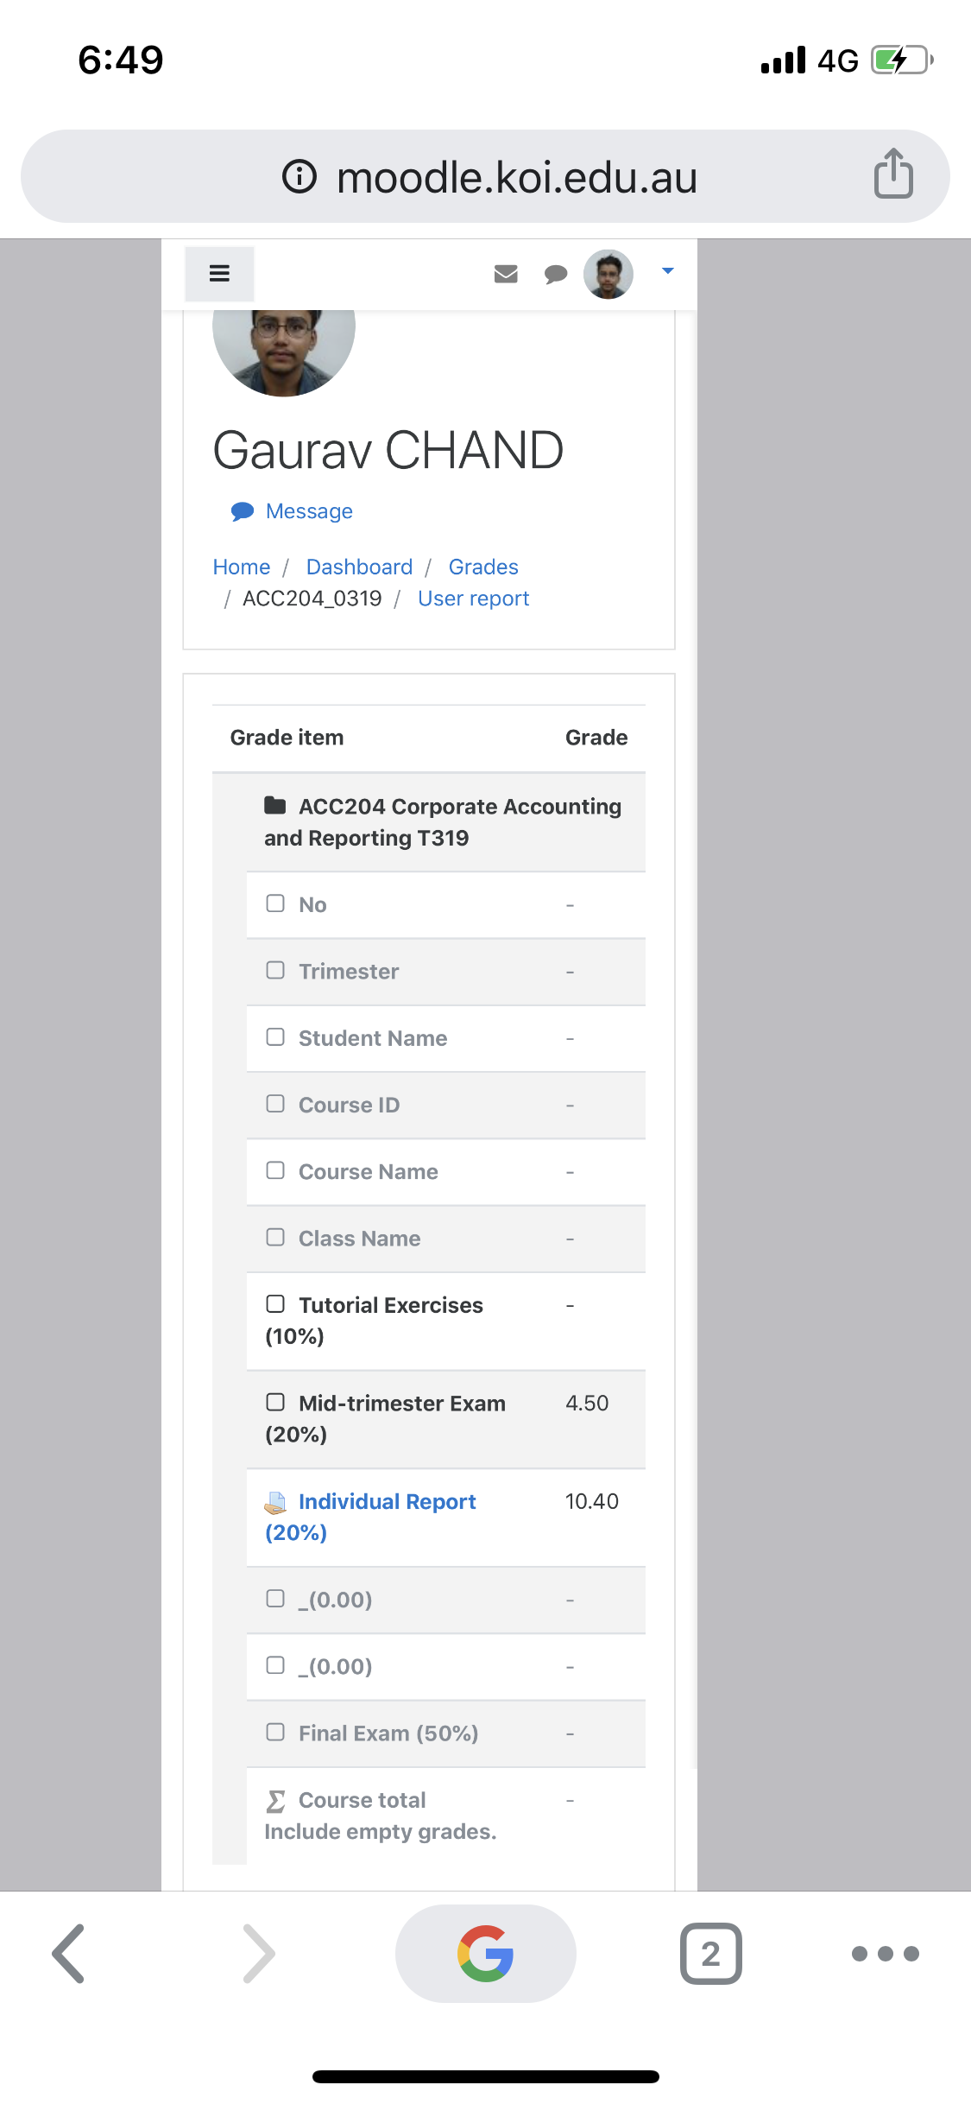Tap the share icon in address bar
This screenshot has height=2104, width=971.
(x=893, y=174)
